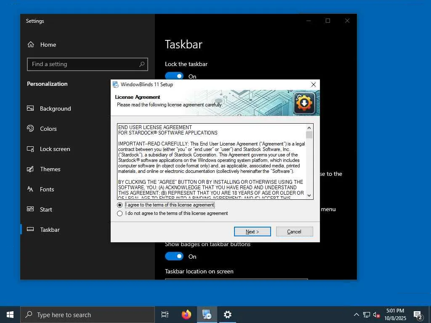This screenshot has width=431, height=323.
Task: Minimize the Settings window
Action: (309, 21)
